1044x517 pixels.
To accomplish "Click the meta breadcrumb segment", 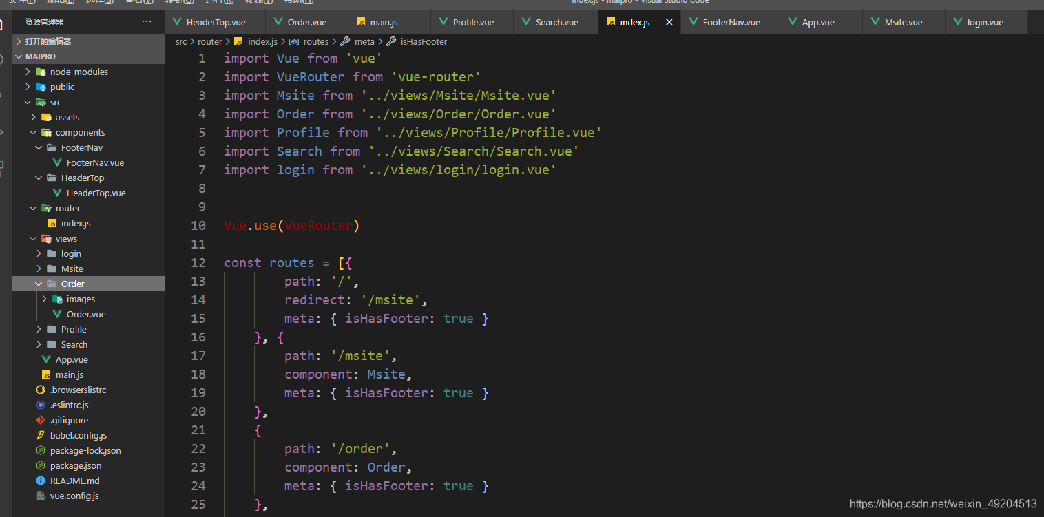I will pos(365,41).
